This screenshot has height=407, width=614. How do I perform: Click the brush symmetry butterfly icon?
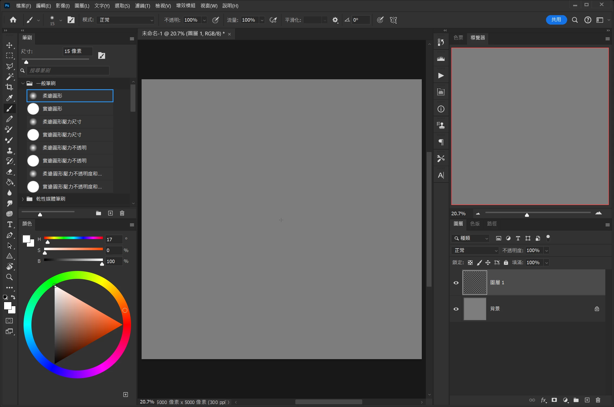(393, 20)
